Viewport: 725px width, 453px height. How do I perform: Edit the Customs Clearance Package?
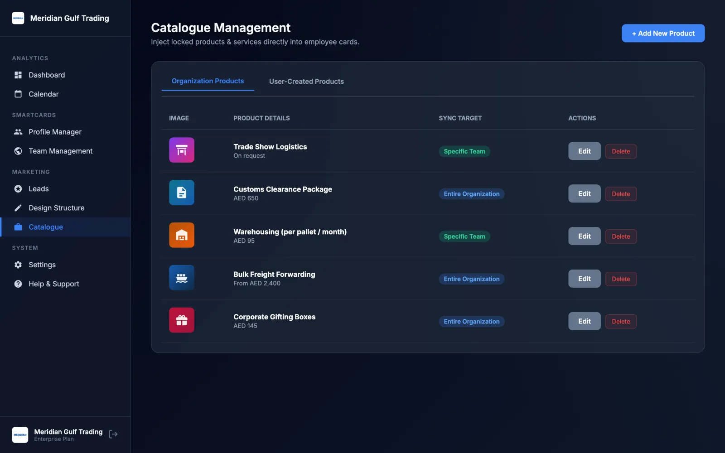point(585,194)
